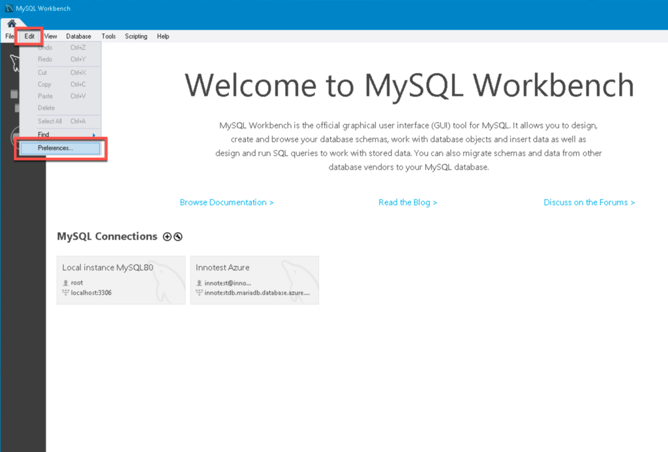Open the Local instance MySQL80 connection tile
This screenshot has height=452, width=668.
tap(121, 280)
